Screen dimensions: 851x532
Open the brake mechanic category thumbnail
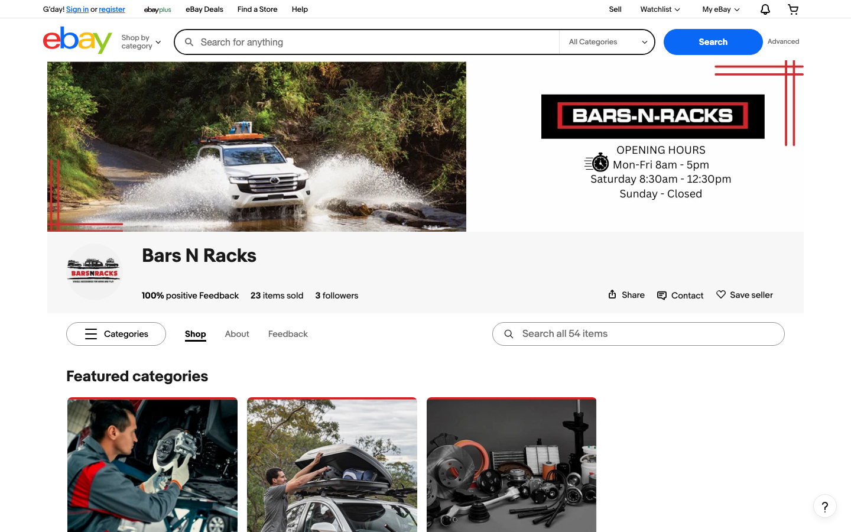(152, 465)
